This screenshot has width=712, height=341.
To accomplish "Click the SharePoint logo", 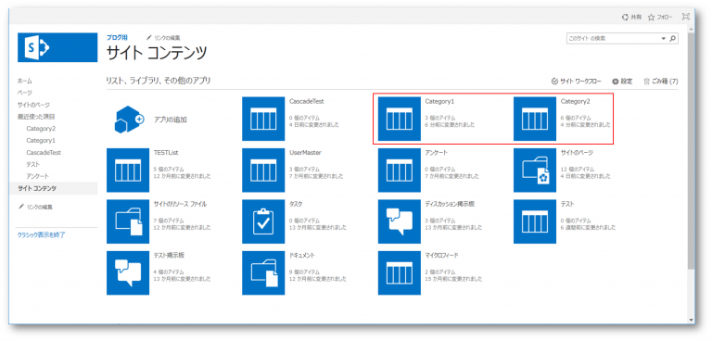I will click(57, 47).
